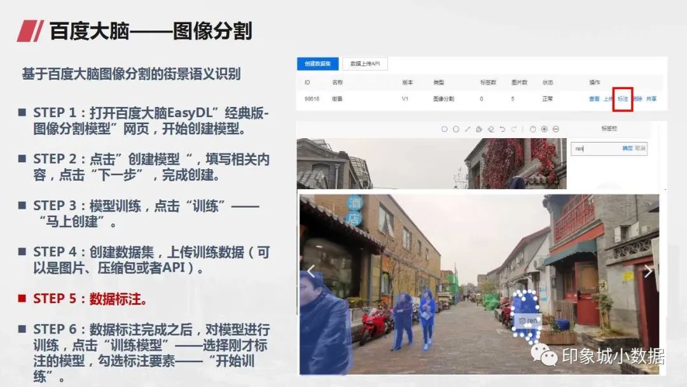Click the highlighted dotted annotation polygon
The width and height of the screenshot is (687, 387).
[526, 316]
